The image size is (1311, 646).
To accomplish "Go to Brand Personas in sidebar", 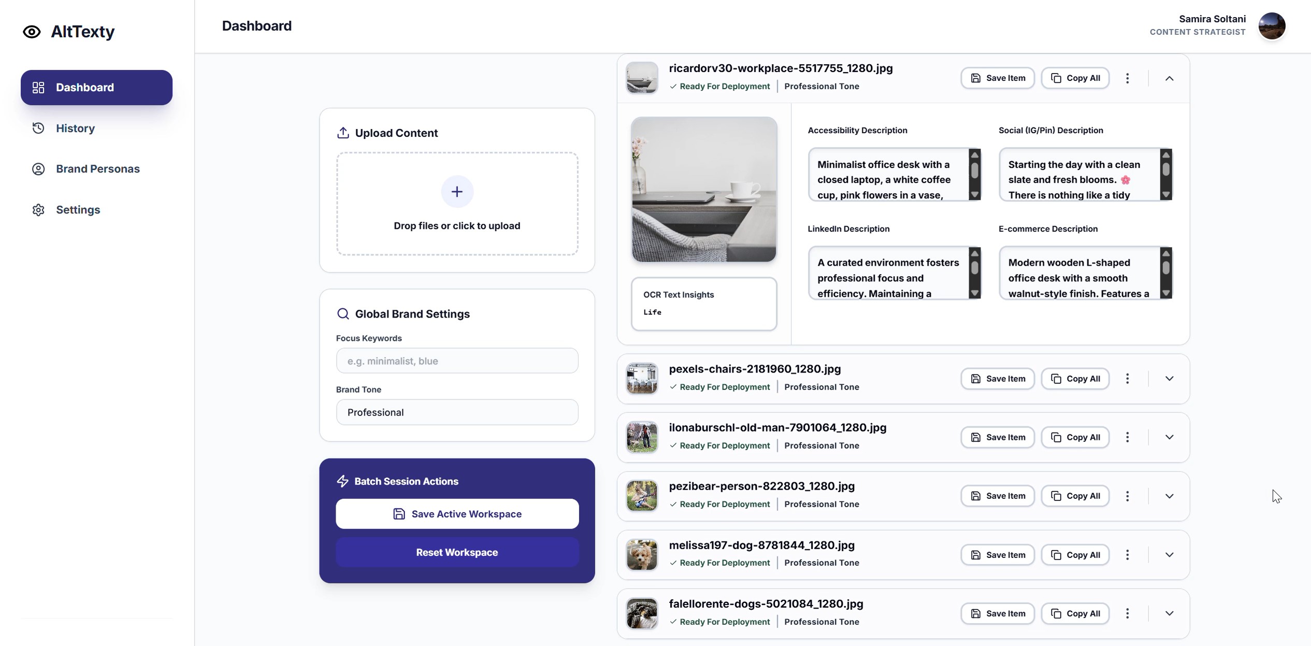I will point(97,169).
